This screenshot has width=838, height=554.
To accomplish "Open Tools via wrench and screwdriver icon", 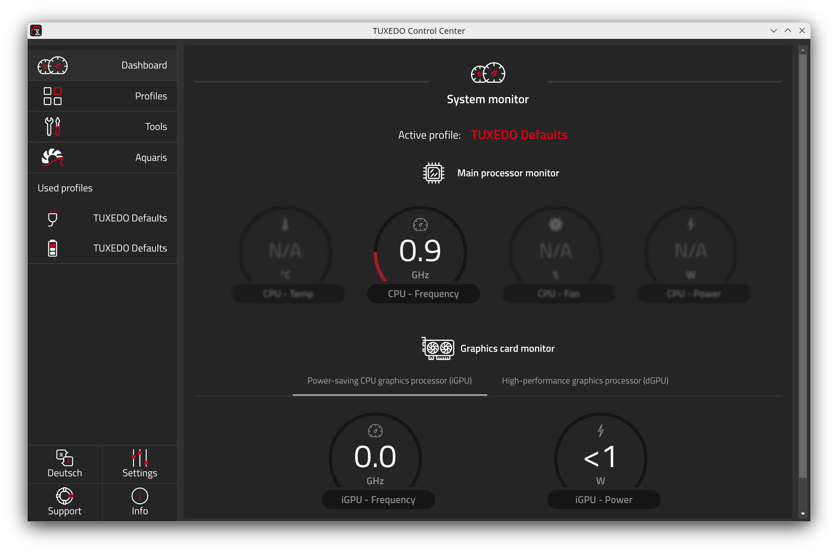I will [x=53, y=127].
